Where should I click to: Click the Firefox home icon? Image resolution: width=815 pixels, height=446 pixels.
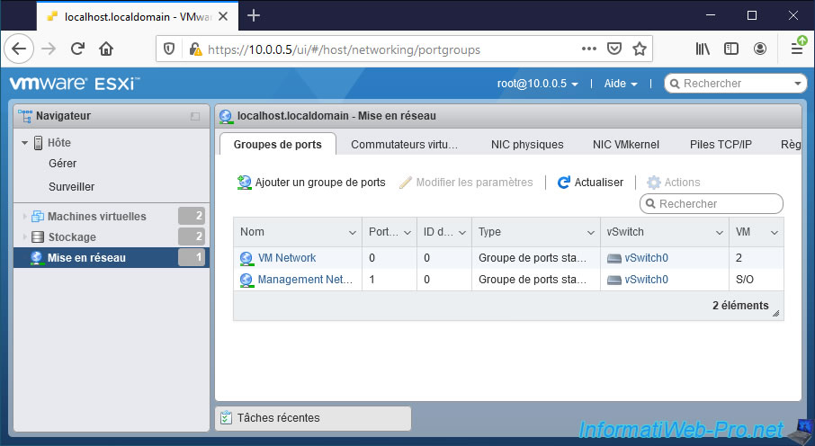pos(106,49)
